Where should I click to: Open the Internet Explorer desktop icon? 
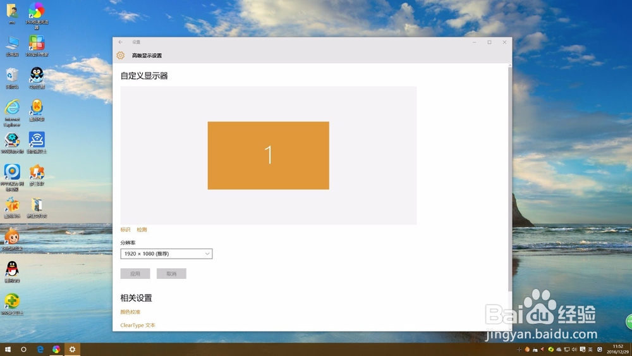pyautogui.click(x=12, y=113)
